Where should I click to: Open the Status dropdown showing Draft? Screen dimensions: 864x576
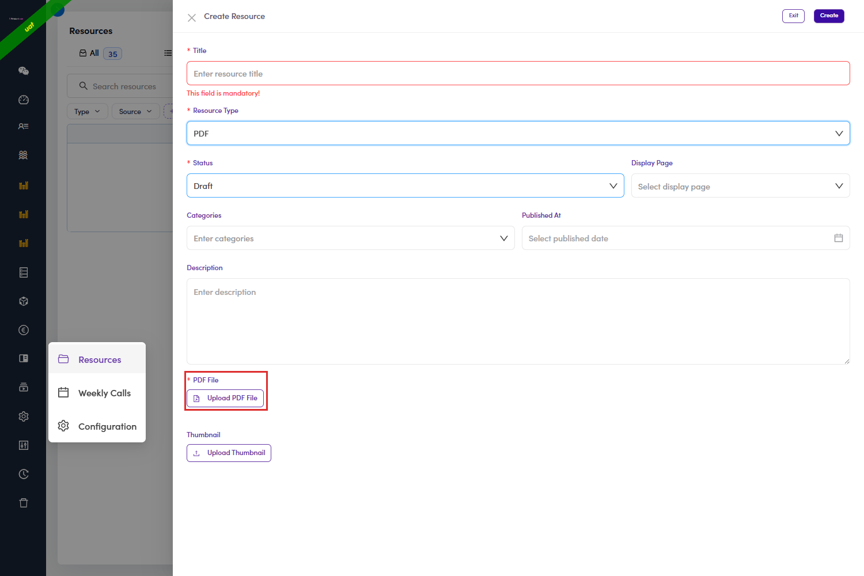(406, 185)
